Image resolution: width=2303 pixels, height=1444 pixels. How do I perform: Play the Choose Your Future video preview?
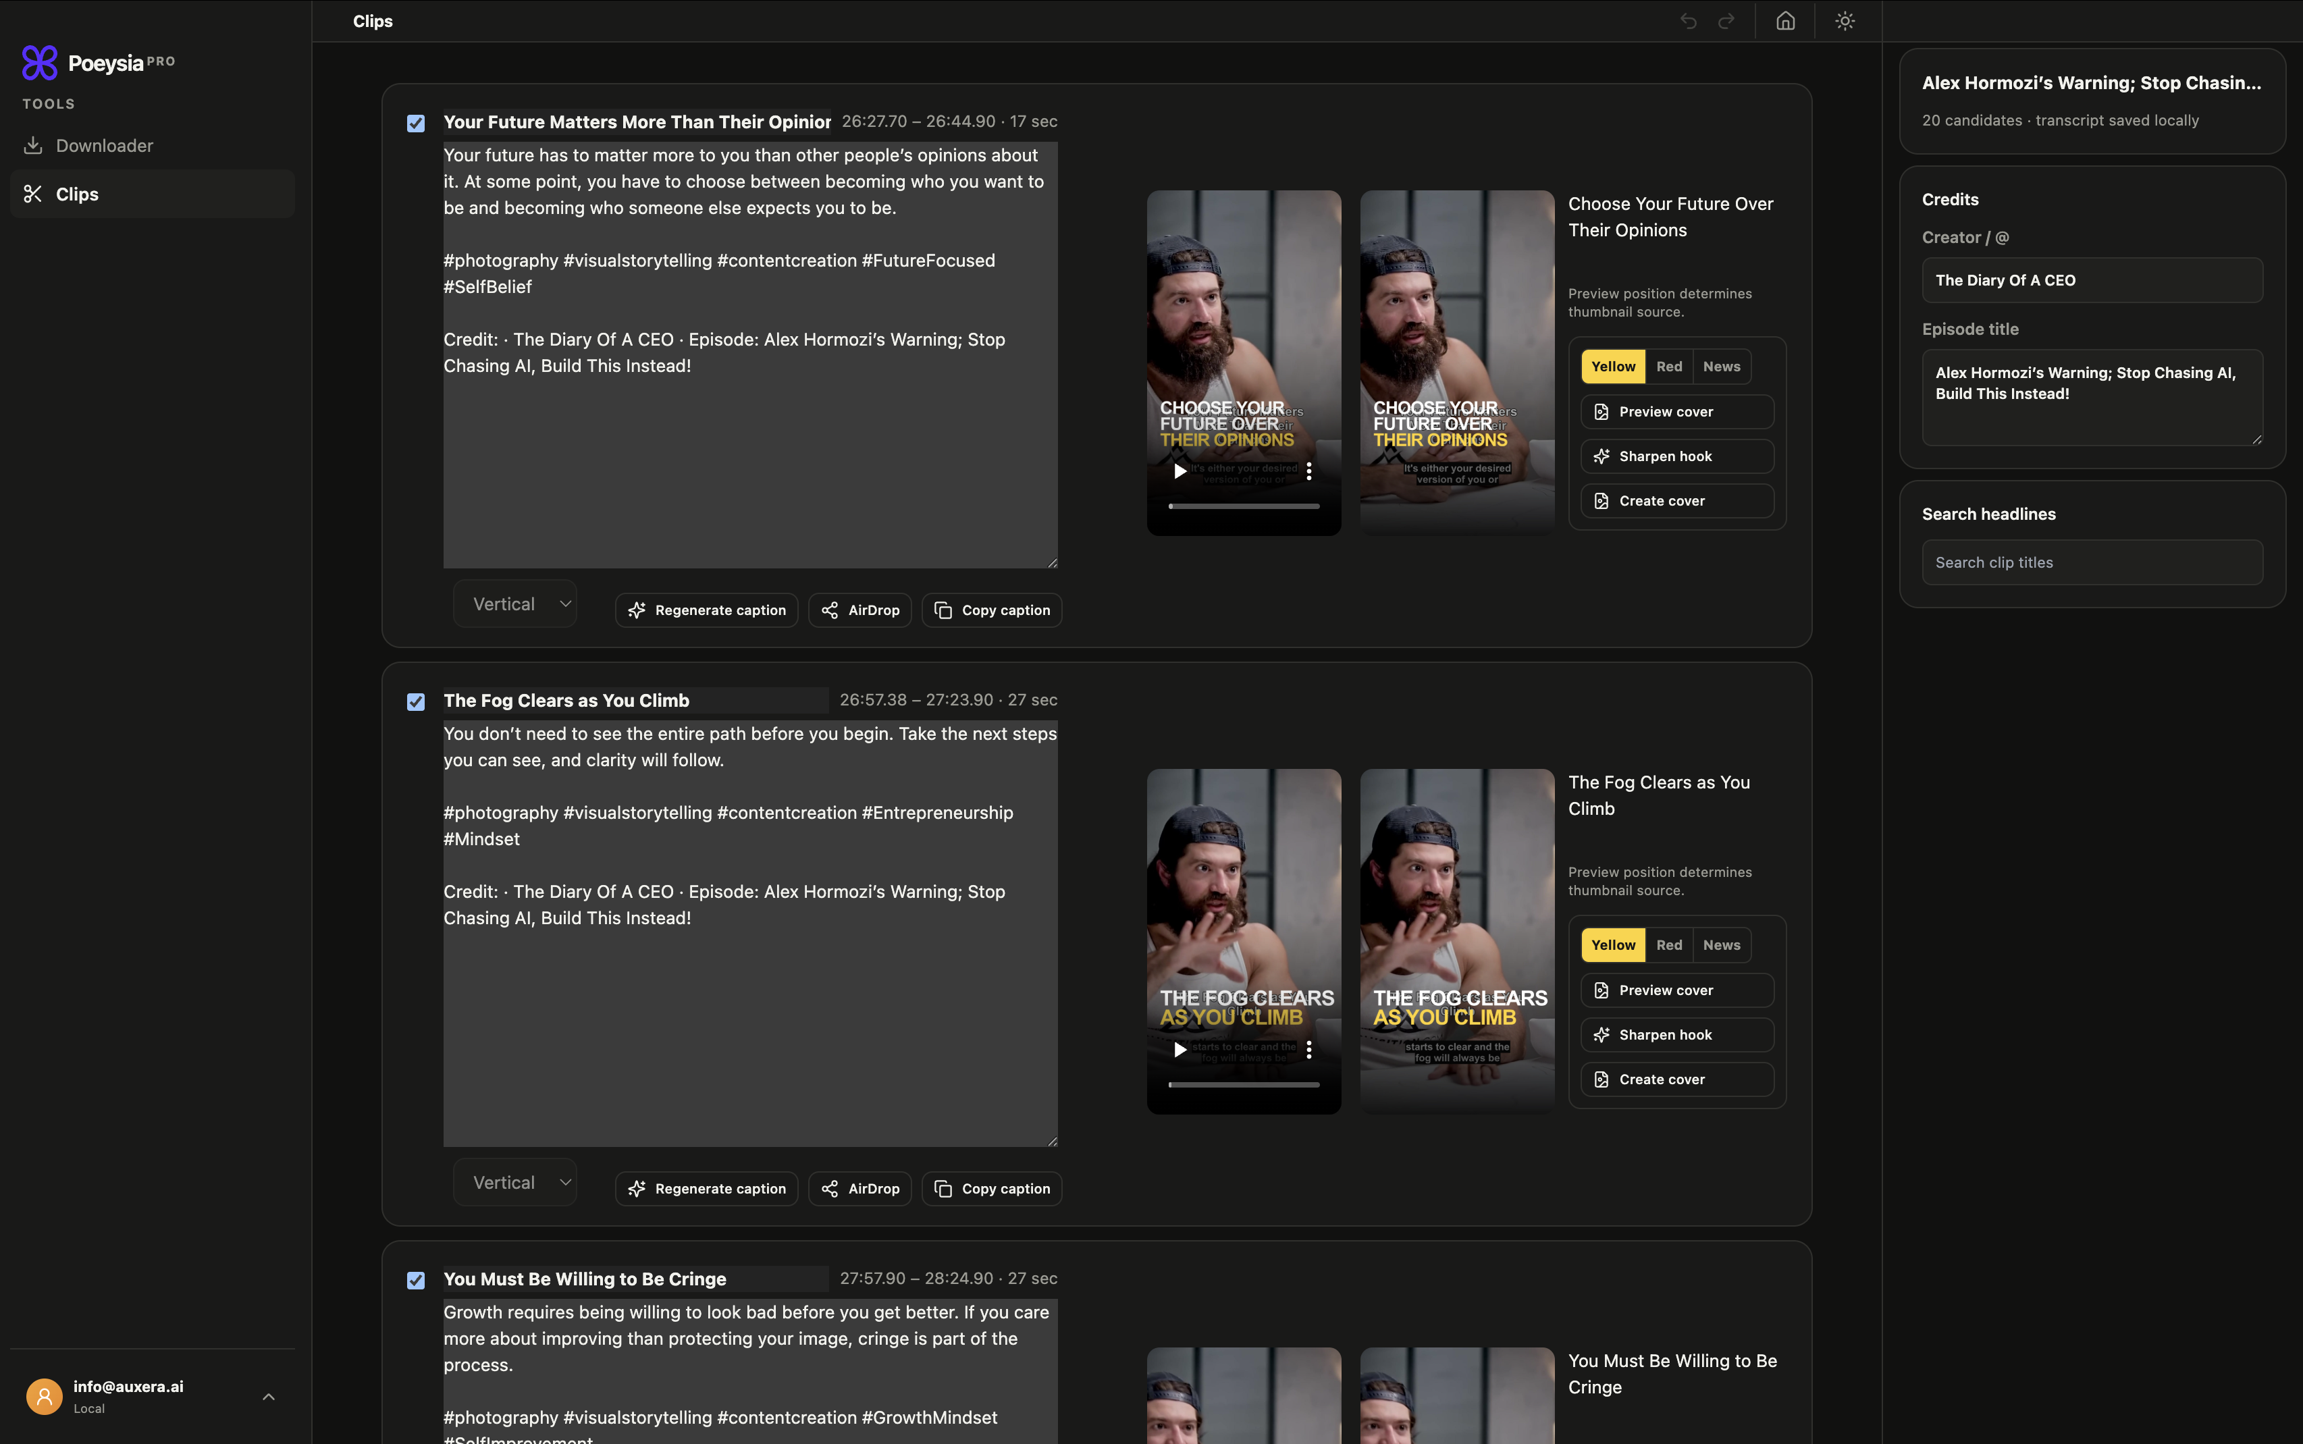click(1181, 471)
